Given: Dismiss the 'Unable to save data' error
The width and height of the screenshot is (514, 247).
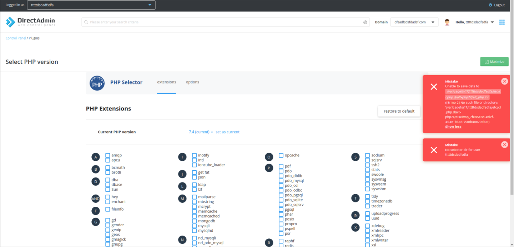Looking at the screenshot, I should pos(504,81).
